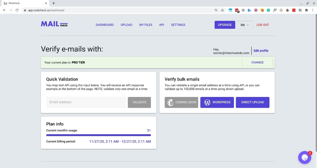Click the UPGRADE button

click(x=225, y=25)
